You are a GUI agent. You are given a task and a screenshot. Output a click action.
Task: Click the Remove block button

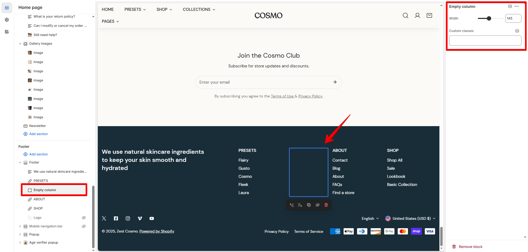tap(467, 247)
